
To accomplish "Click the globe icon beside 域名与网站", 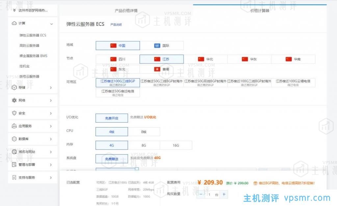I will pyautogui.click(x=14, y=152).
